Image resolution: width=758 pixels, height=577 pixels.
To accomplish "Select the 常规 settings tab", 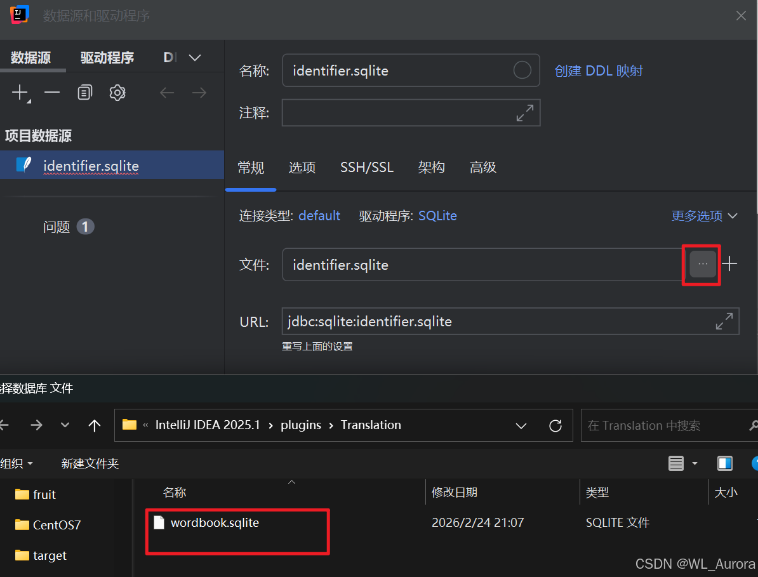I will click(251, 167).
